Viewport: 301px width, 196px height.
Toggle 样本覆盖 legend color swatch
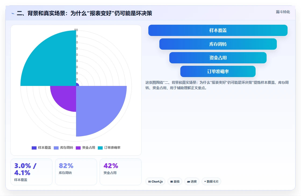[x=34, y=148]
